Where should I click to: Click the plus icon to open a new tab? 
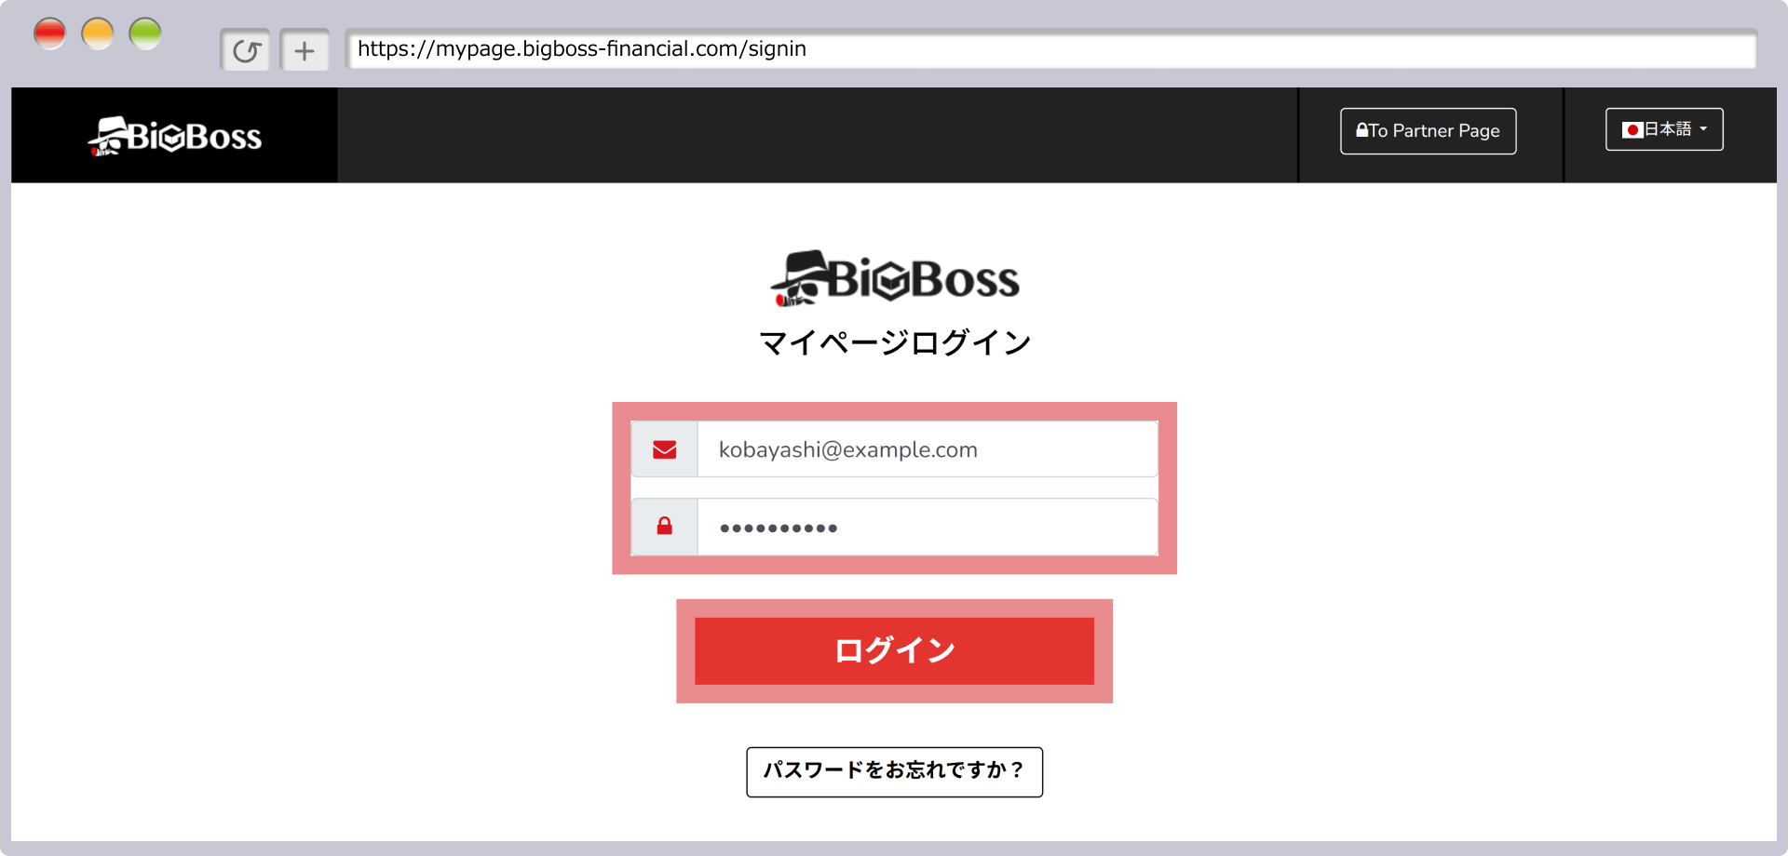(x=305, y=49)
